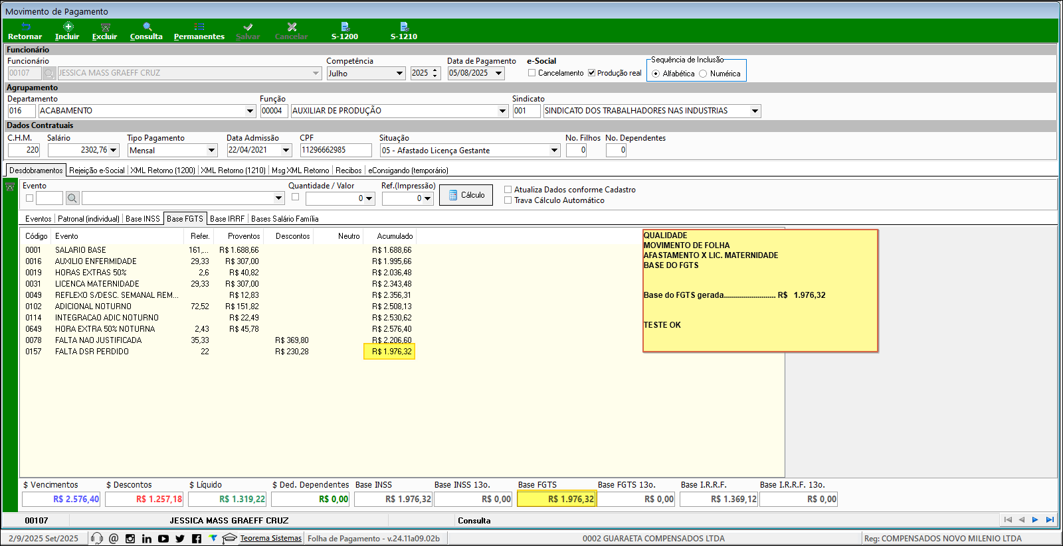
Task: Enable Atualiza Dados conforme Cadastro
Action: click(x=508, y=190)
